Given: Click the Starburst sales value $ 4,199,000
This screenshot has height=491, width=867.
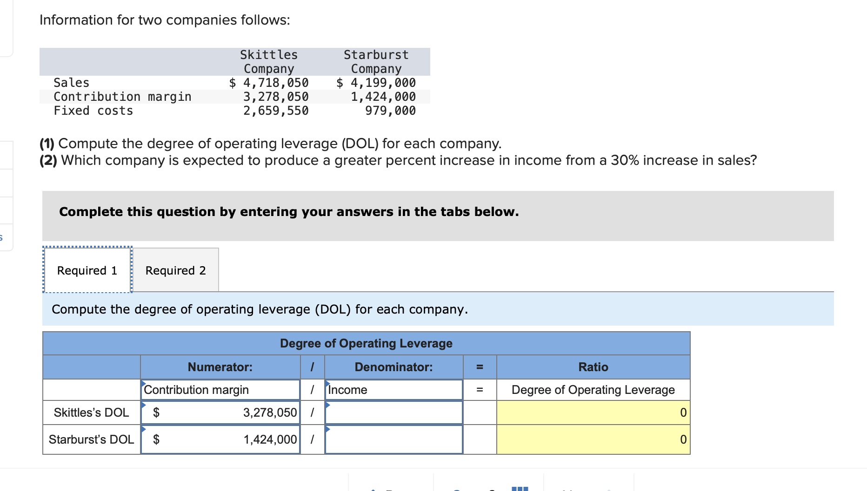Looking at the screenshot, I should point(376,83).
